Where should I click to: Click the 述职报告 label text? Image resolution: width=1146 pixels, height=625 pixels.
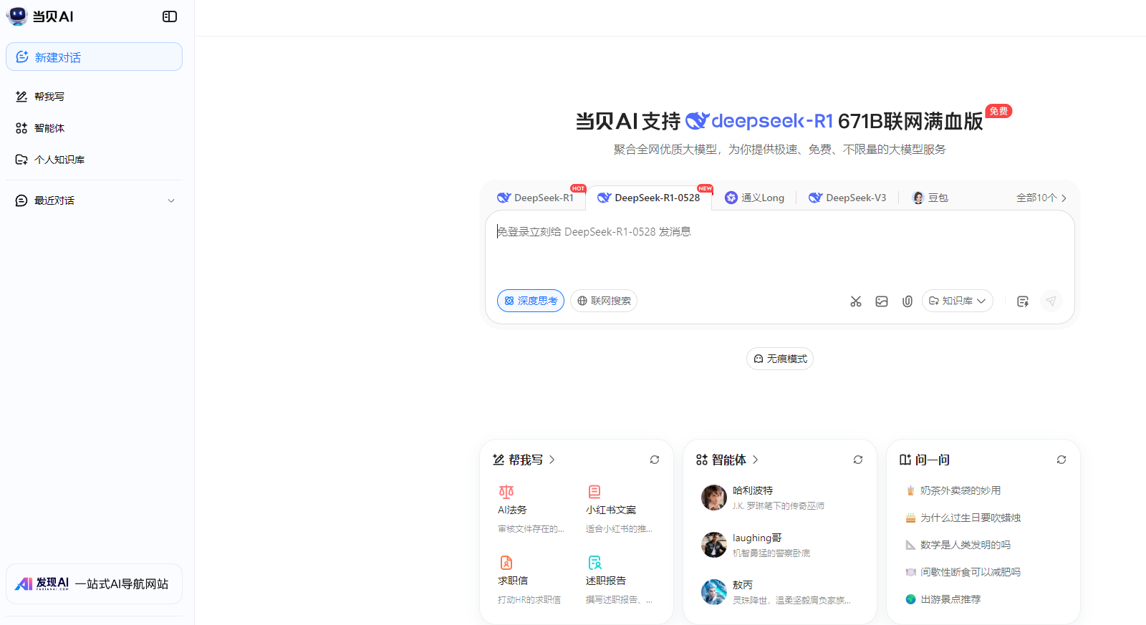(x=606, y=581)
